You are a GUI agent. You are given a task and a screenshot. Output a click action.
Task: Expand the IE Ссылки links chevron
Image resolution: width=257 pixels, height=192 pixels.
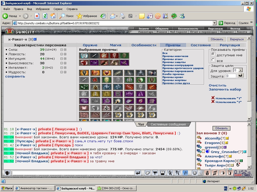click(251, 22)
